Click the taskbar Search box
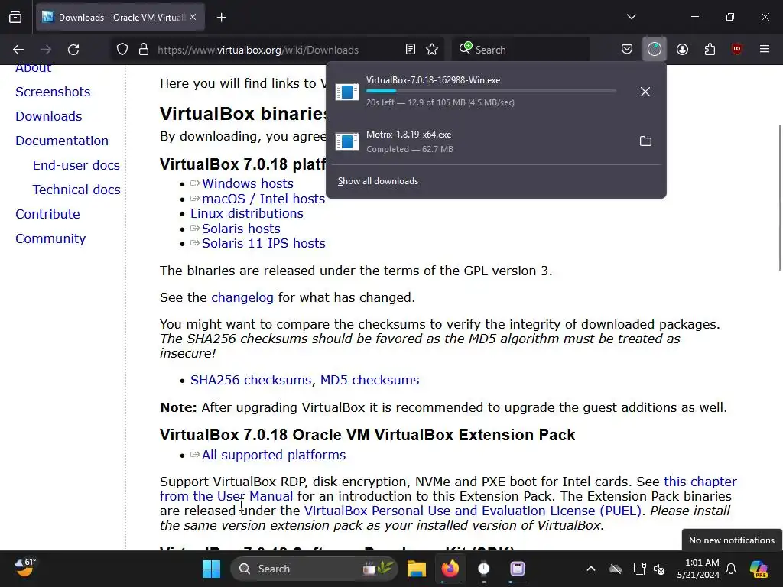Image resolution: width=783 pixels, height=587 pixels. [314, 569]
